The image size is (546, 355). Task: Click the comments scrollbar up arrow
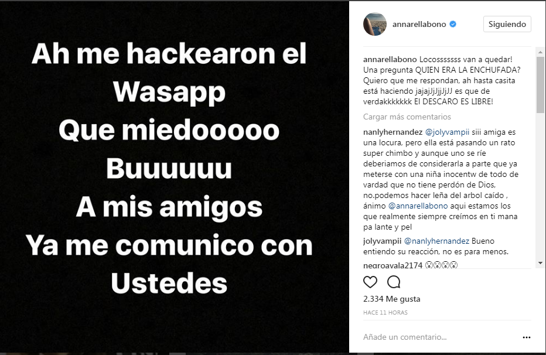540,52
